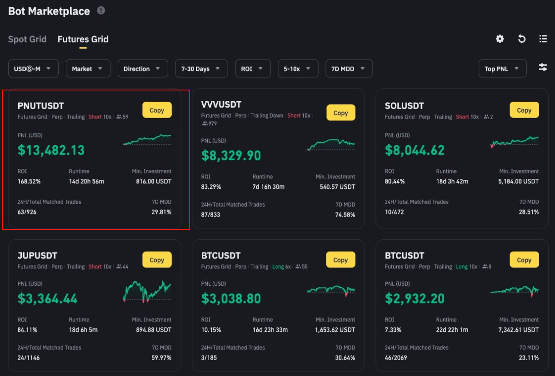Copy the SOLUSDT bot
The height and width of the screenshot is (376, 555).
[524, 110]
